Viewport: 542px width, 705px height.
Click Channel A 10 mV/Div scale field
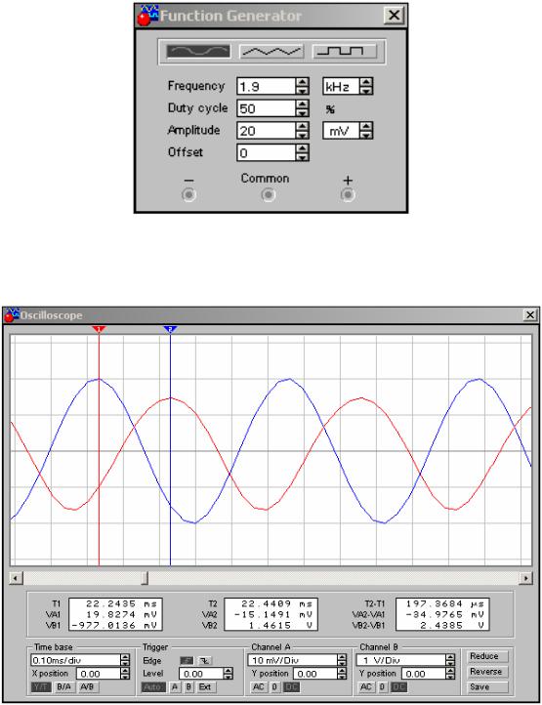(292, 660)
